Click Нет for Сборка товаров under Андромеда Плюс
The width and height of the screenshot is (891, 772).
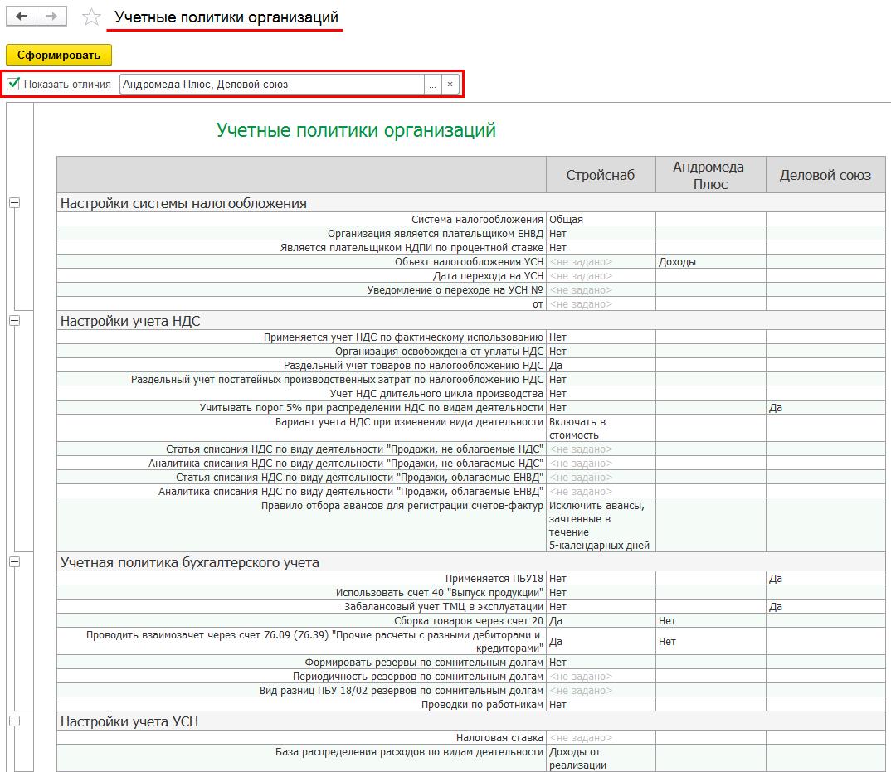(x=710, y=621)
